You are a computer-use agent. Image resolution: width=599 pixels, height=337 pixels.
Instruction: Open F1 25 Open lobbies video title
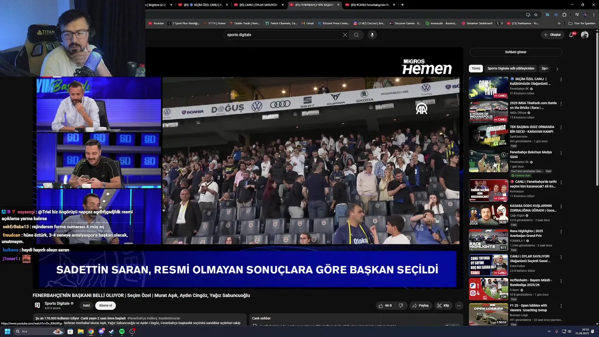tap(528, 308)
